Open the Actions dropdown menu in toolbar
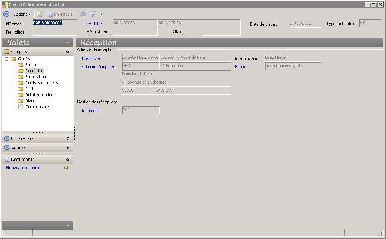 point(23,14)
